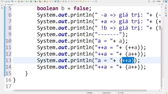Click the Smart Insert status entry
Viewport: 168px width, 94px height.
click(x=106, y=93)
